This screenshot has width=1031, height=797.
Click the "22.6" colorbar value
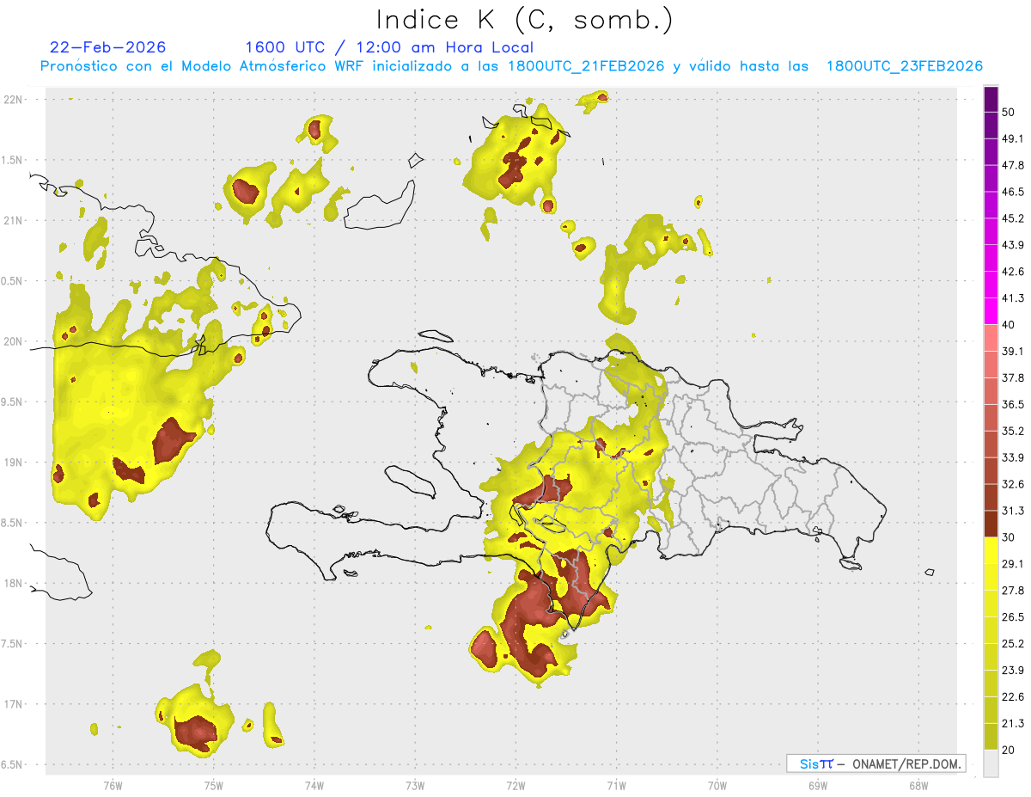1012,696
